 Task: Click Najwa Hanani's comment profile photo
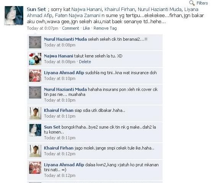tap(35, 59)
